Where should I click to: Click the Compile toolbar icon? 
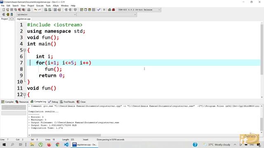[82, 10]
